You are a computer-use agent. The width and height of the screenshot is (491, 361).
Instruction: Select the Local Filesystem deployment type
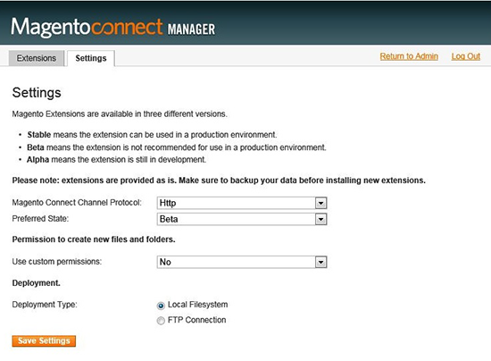(x=161, y=306)
